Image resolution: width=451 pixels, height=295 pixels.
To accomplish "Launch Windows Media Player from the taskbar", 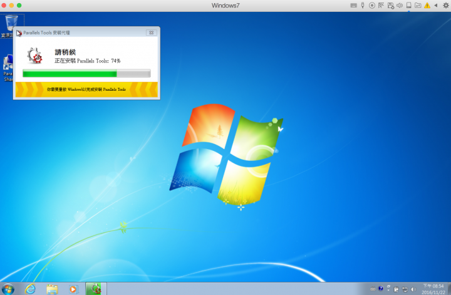I will pos(73,289).
